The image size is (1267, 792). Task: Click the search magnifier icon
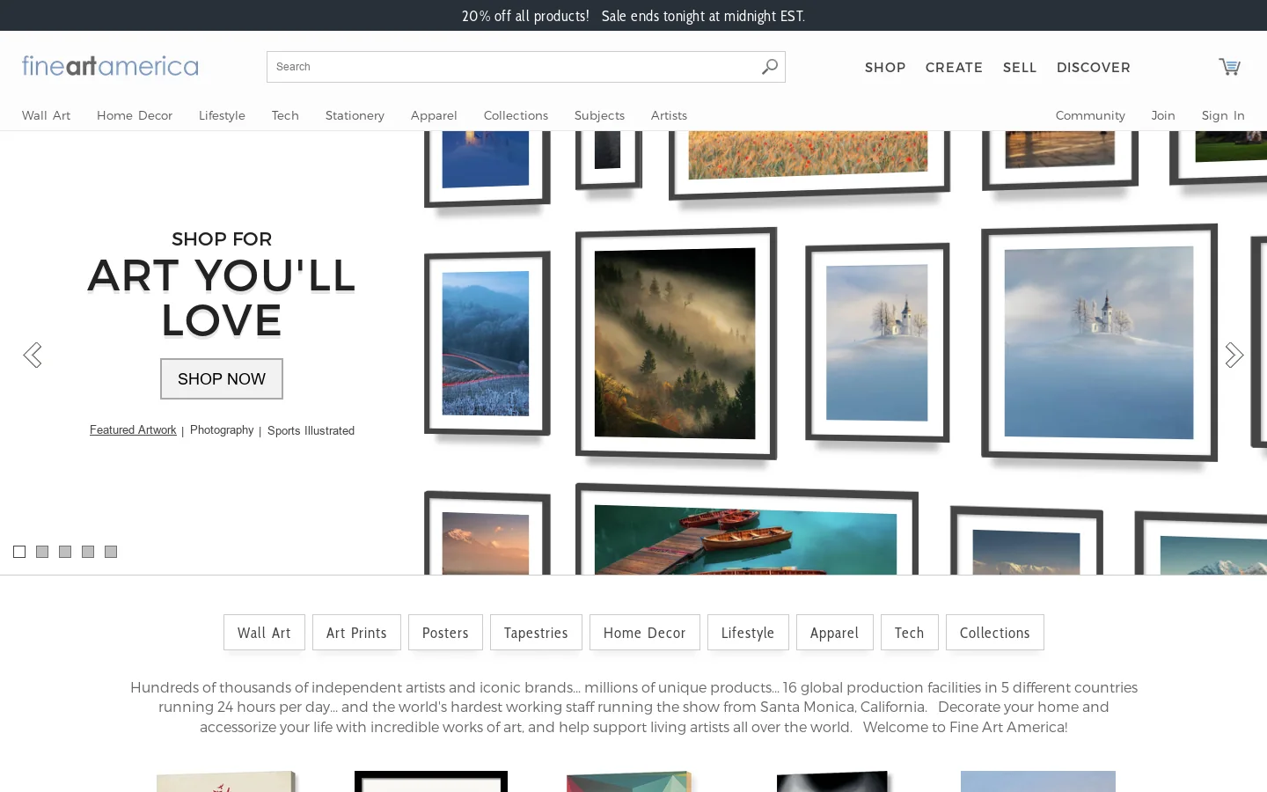(770, 67)
